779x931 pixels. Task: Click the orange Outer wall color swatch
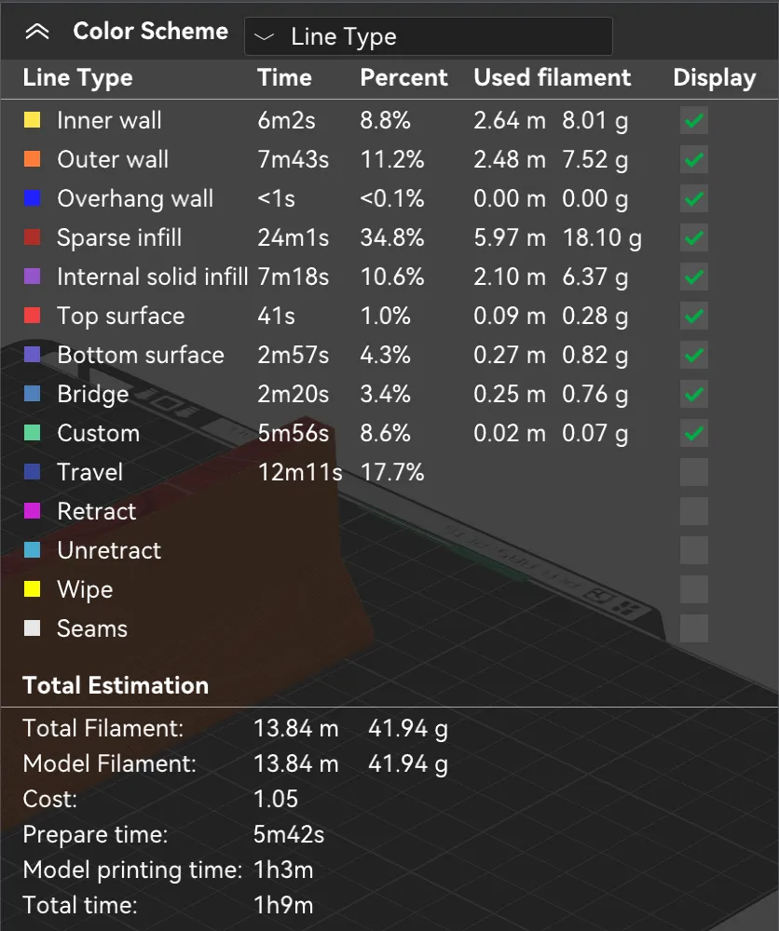(x=32, y=159)
